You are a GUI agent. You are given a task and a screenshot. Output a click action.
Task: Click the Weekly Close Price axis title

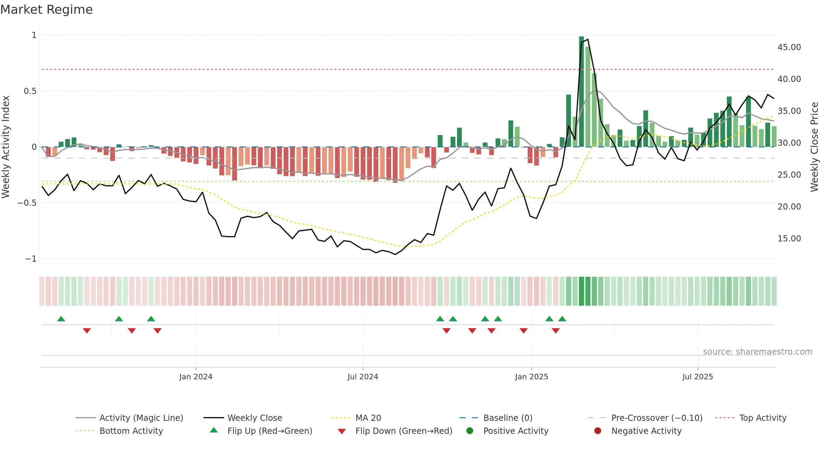pos(814,147)
